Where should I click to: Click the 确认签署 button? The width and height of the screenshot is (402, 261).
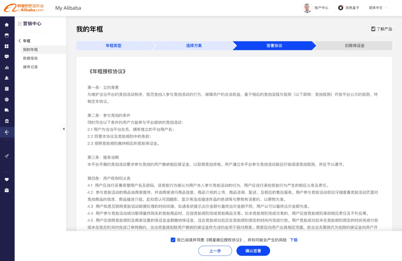click(253, 251)
